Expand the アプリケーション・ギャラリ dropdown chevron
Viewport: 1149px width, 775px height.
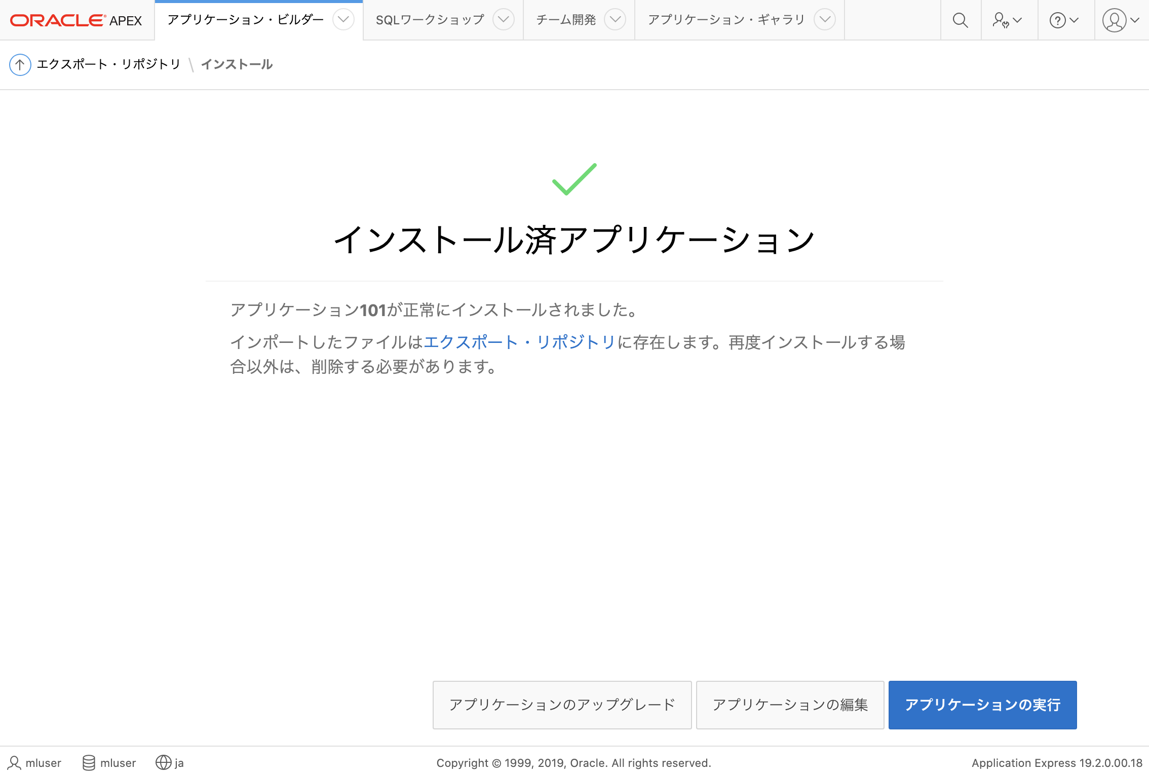(x=825, y=20)
